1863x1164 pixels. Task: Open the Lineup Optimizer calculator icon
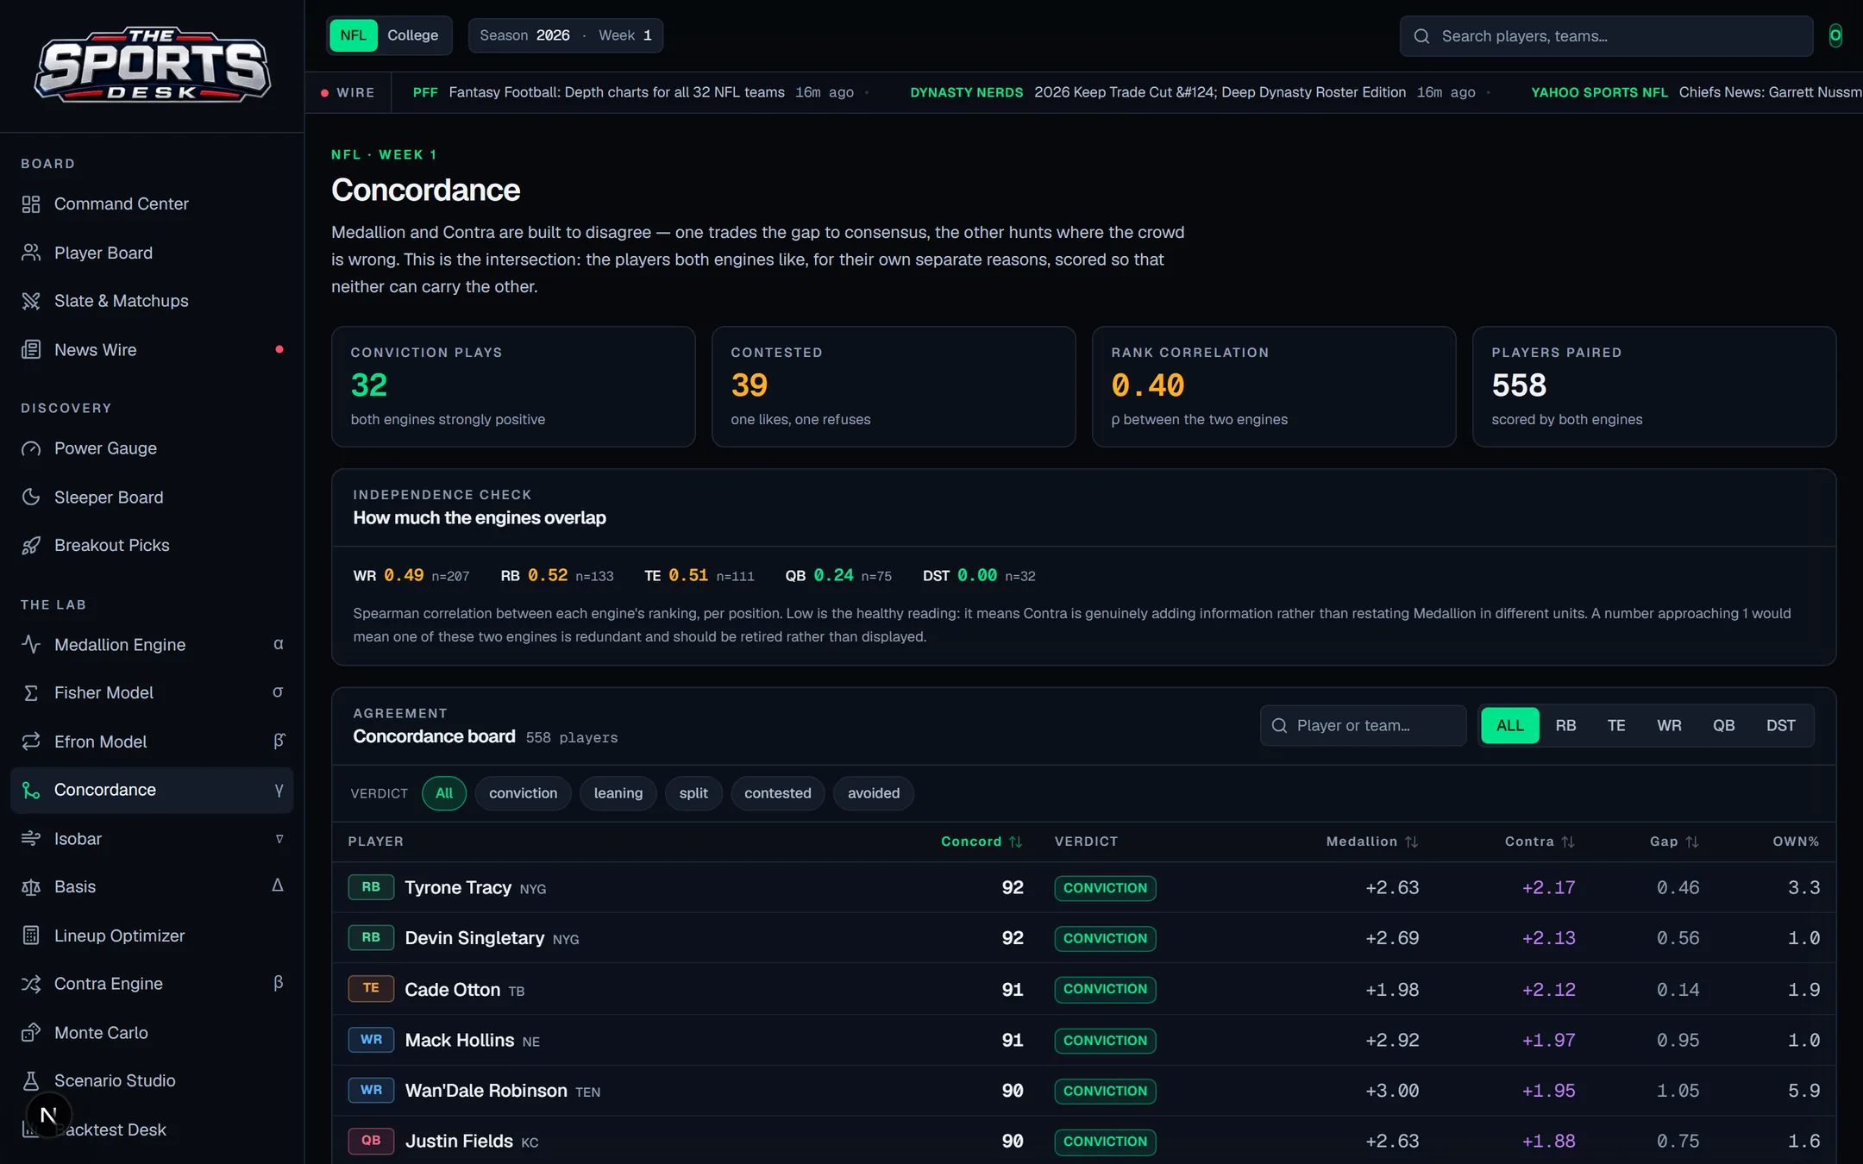tap(31, 936)
